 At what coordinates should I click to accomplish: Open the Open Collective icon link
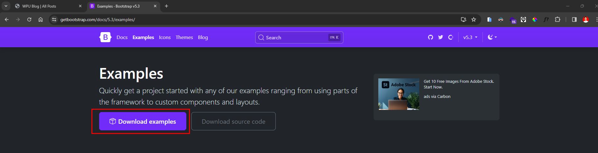pyautogui.click(x=451, y=37)
